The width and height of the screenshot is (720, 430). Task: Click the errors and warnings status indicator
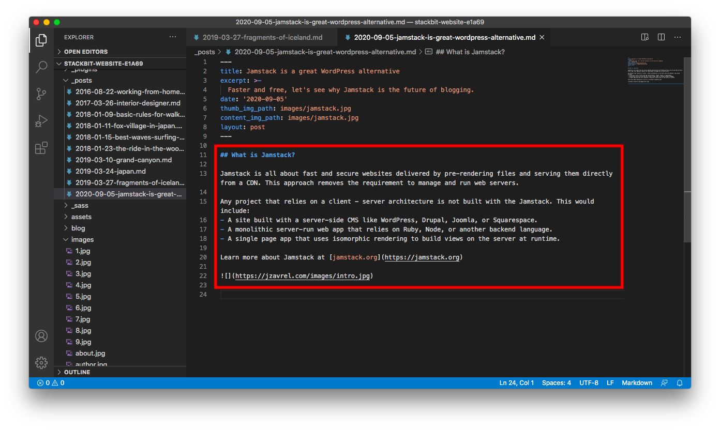51,383
